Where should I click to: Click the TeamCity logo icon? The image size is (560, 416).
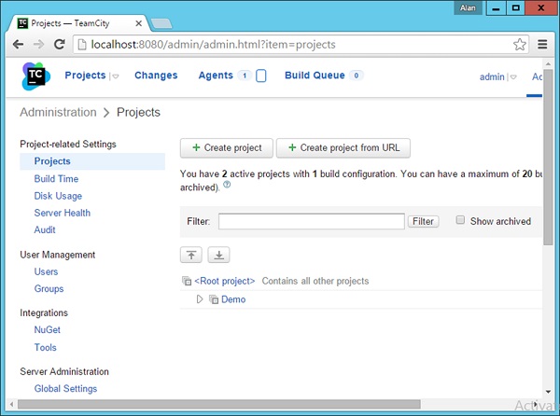[x=36, y=76]
